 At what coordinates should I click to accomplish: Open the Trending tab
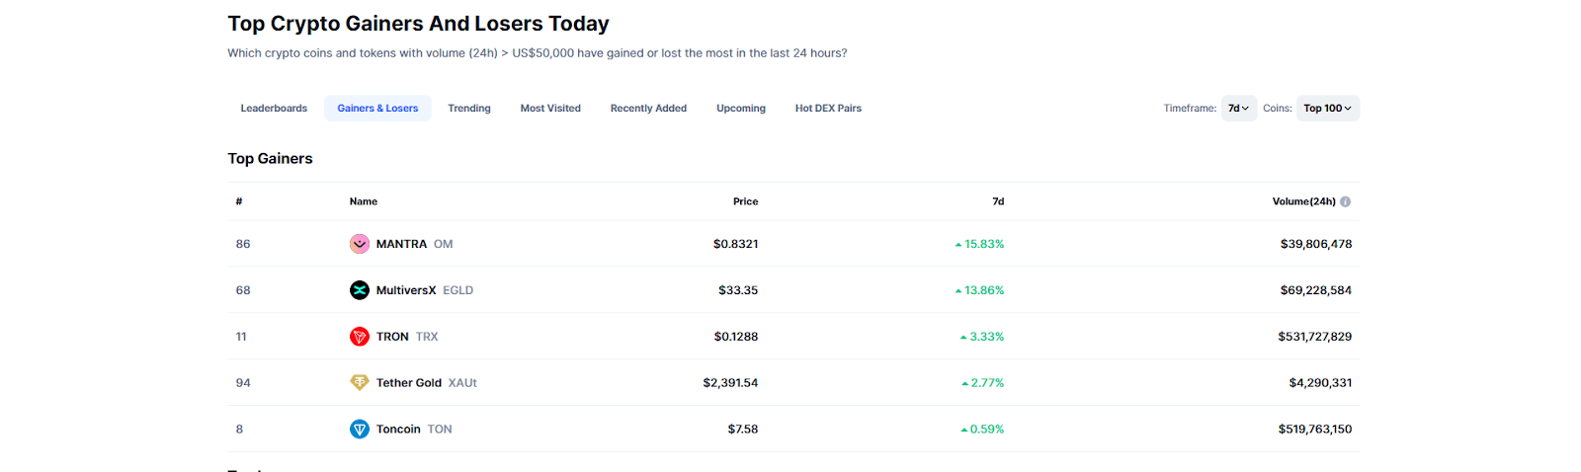[469, 109]
